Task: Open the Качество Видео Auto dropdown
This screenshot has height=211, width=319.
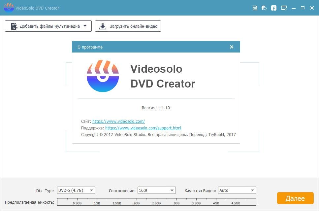Action: click(x=237, y=191)
